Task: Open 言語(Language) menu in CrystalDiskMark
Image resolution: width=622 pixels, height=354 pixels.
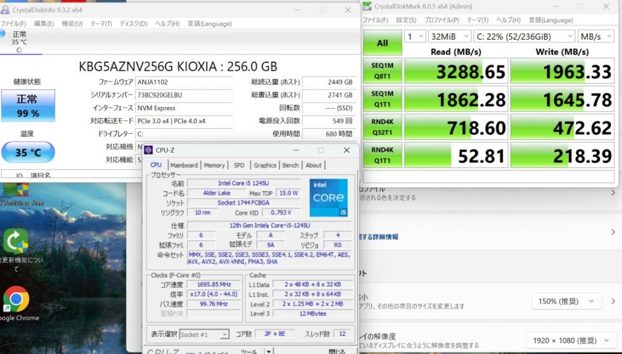Action: tap(550, 20)
